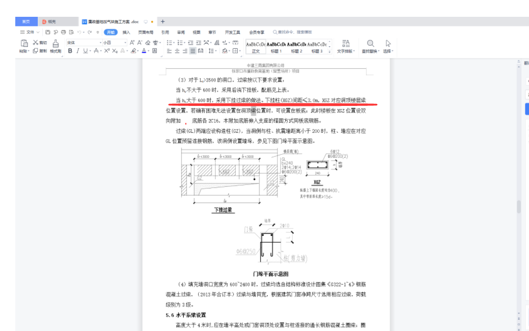Open the Paste (粘贴) options dropdown arrow

point(29,51)
